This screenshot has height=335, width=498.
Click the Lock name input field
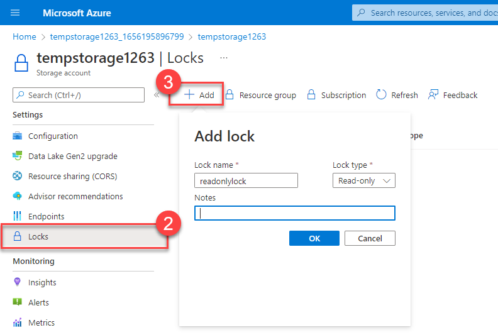click(246, 181)
